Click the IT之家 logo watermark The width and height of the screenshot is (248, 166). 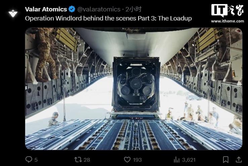[228, 10]
